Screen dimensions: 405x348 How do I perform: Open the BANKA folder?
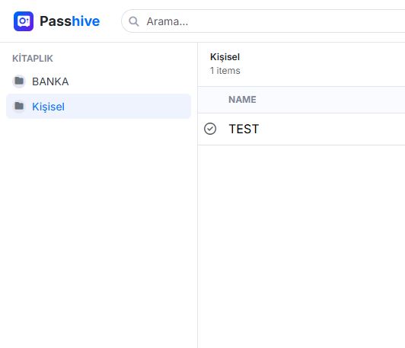coord(98,81)
